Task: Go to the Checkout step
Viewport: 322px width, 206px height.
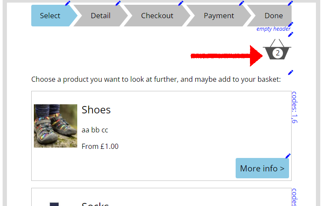Action: [x=157, y=16]
